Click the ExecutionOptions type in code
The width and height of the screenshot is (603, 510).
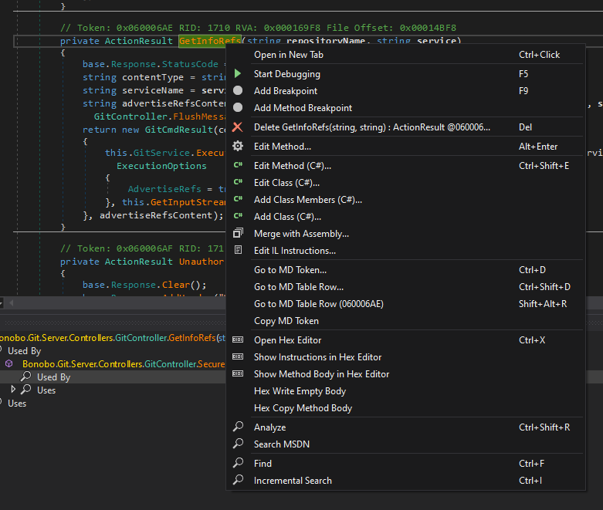(x=161, y=166)
